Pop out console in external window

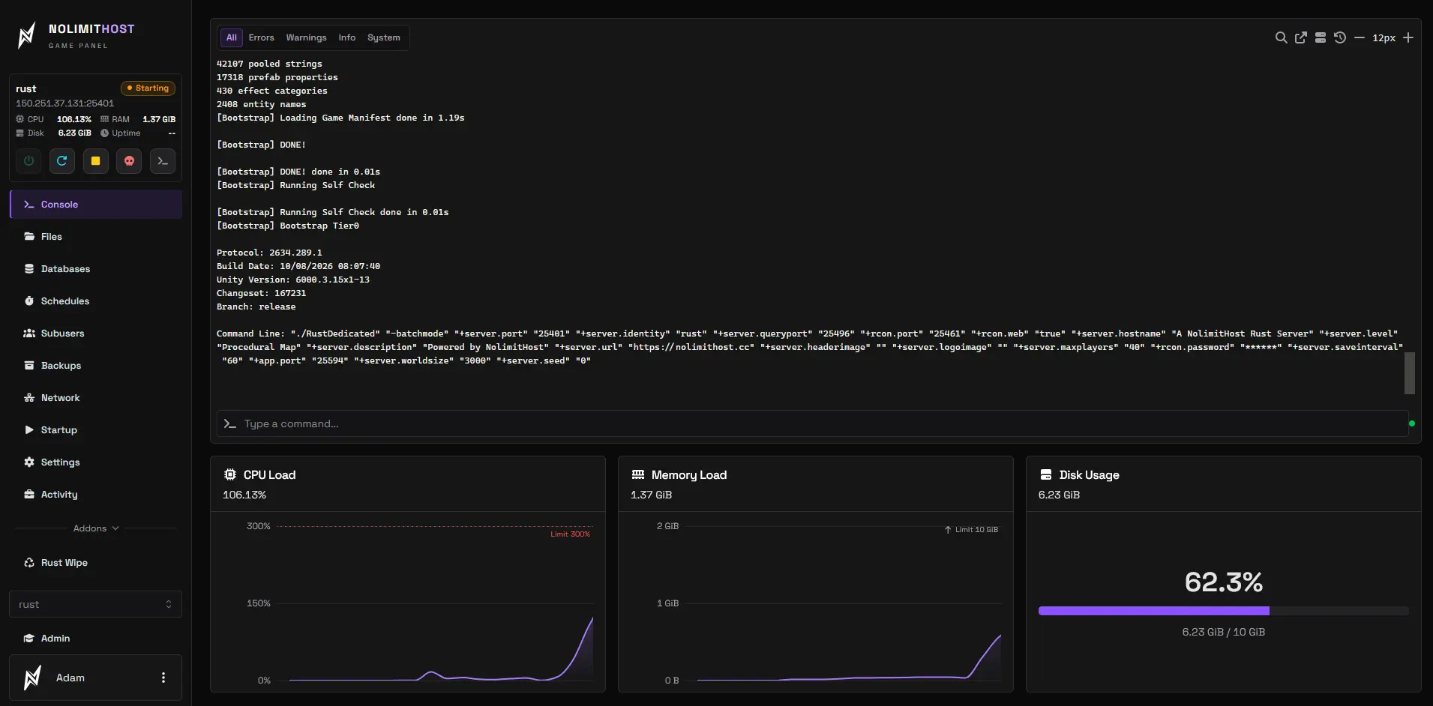[1301, 37]
